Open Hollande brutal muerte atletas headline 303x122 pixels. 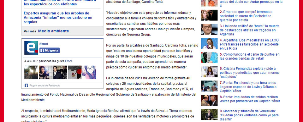pyautogui.click(x=249, y=30)
